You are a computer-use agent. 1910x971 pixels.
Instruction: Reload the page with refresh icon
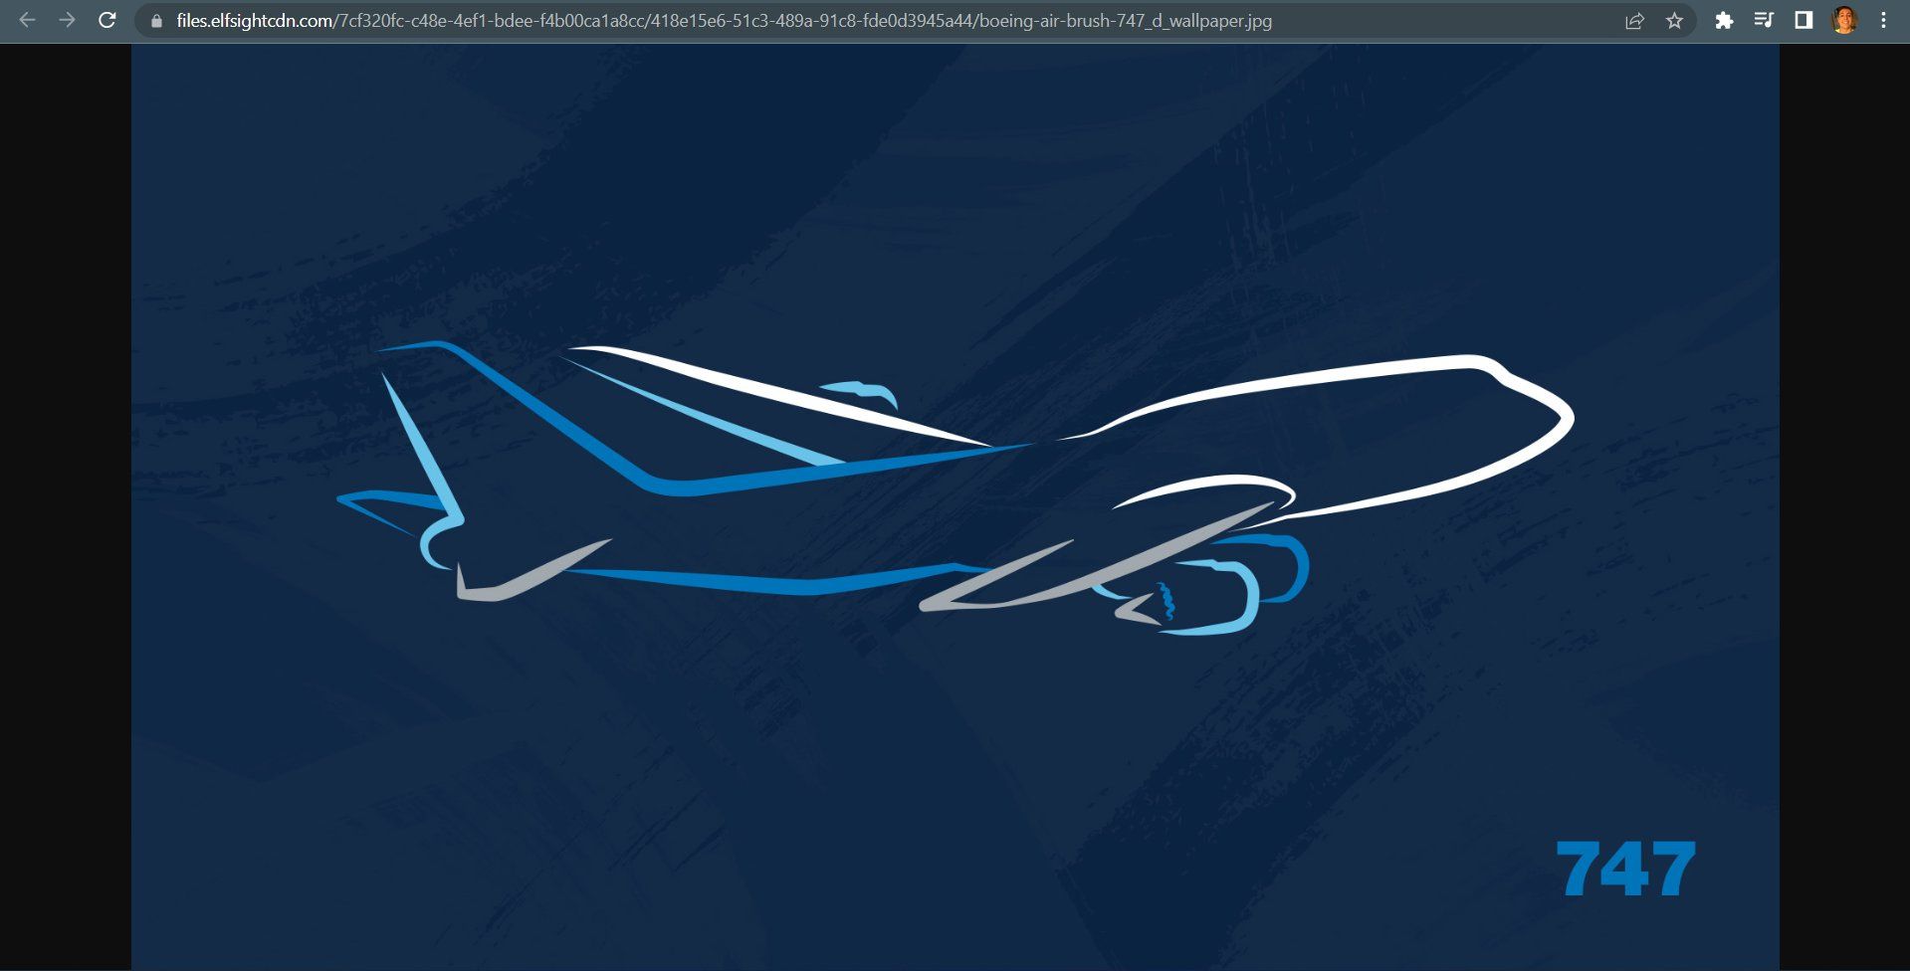pyautogui.click(x=107, y=20)
